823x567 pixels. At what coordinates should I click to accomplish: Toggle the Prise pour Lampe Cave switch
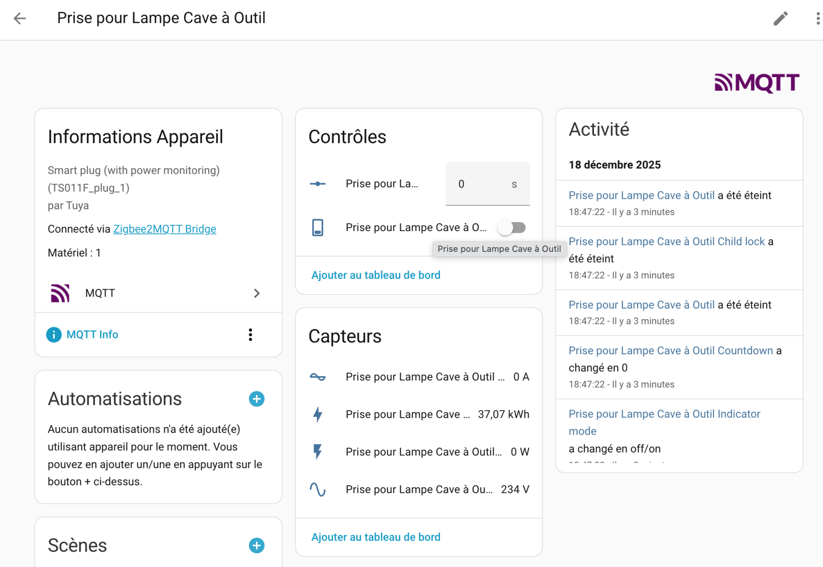(512, 228)
